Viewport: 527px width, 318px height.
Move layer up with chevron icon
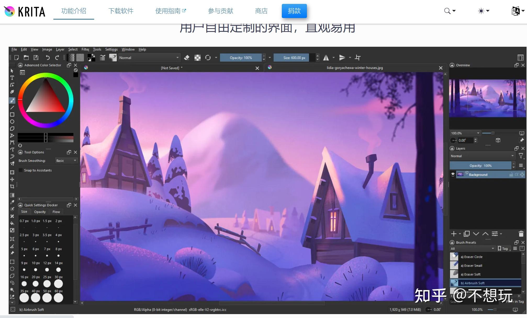click(485, 234)
